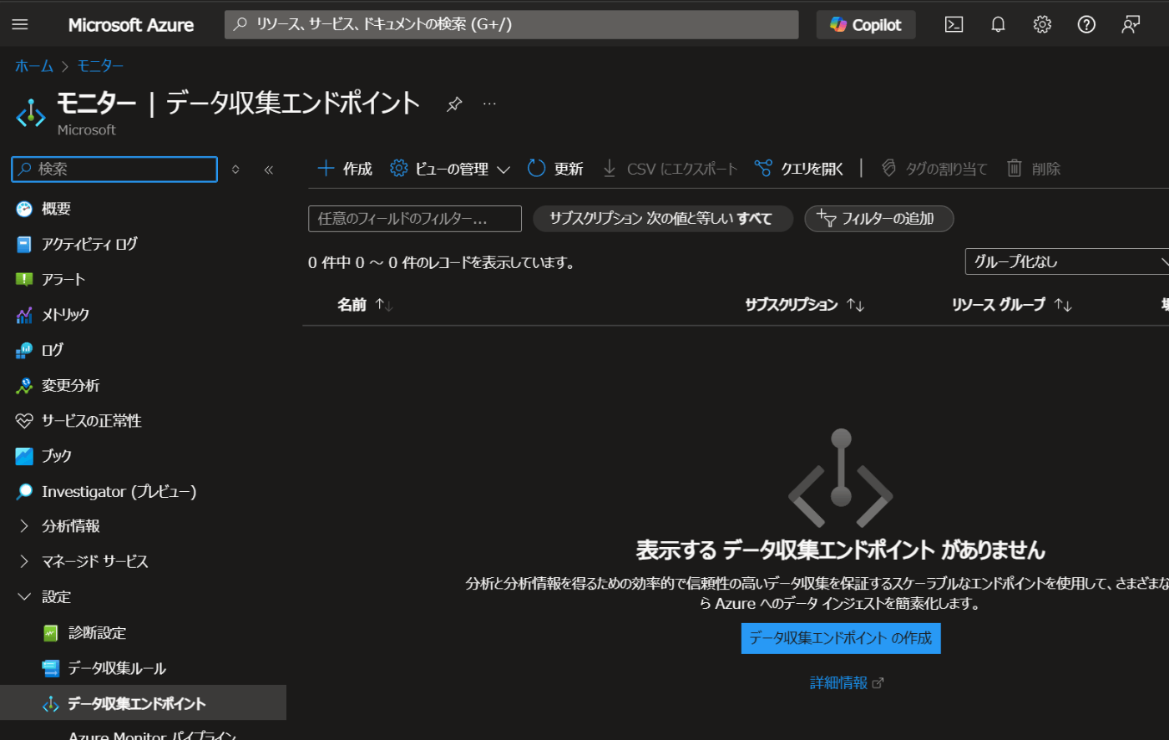Screen dimensions: 1169x740
Task: Open Copilot from the top bar
Action: tap(866, 24)
